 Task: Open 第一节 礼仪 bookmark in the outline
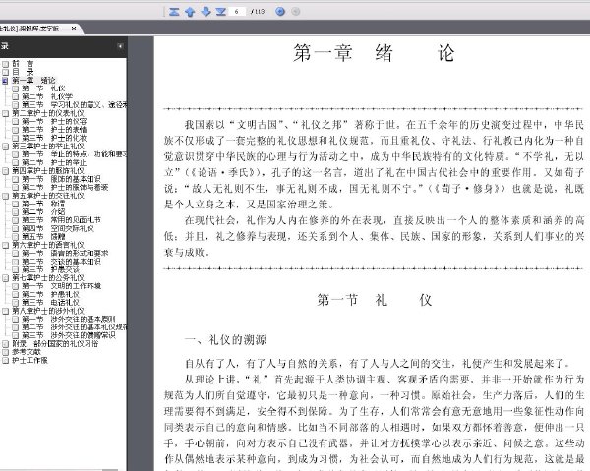[x=43, y=88]
